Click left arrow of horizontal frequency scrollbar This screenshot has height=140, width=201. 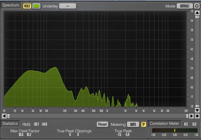click(x=4, y=116)
